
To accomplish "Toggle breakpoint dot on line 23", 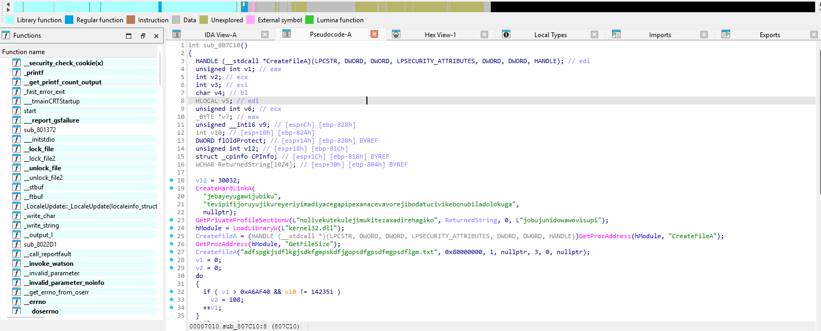I will coord(171,220).
